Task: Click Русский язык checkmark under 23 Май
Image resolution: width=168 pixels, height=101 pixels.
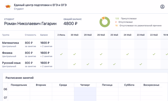Action: (141, 64)
